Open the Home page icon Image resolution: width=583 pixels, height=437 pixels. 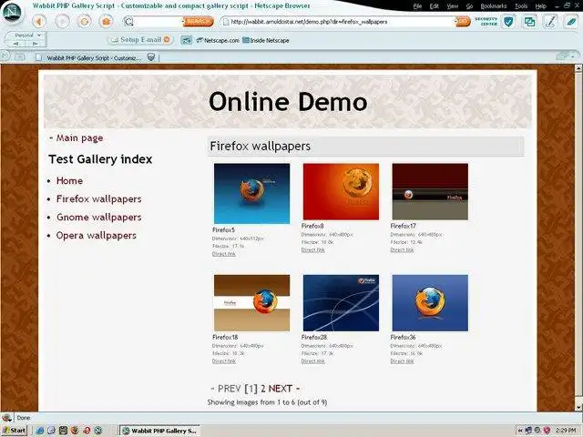(107, 22)
